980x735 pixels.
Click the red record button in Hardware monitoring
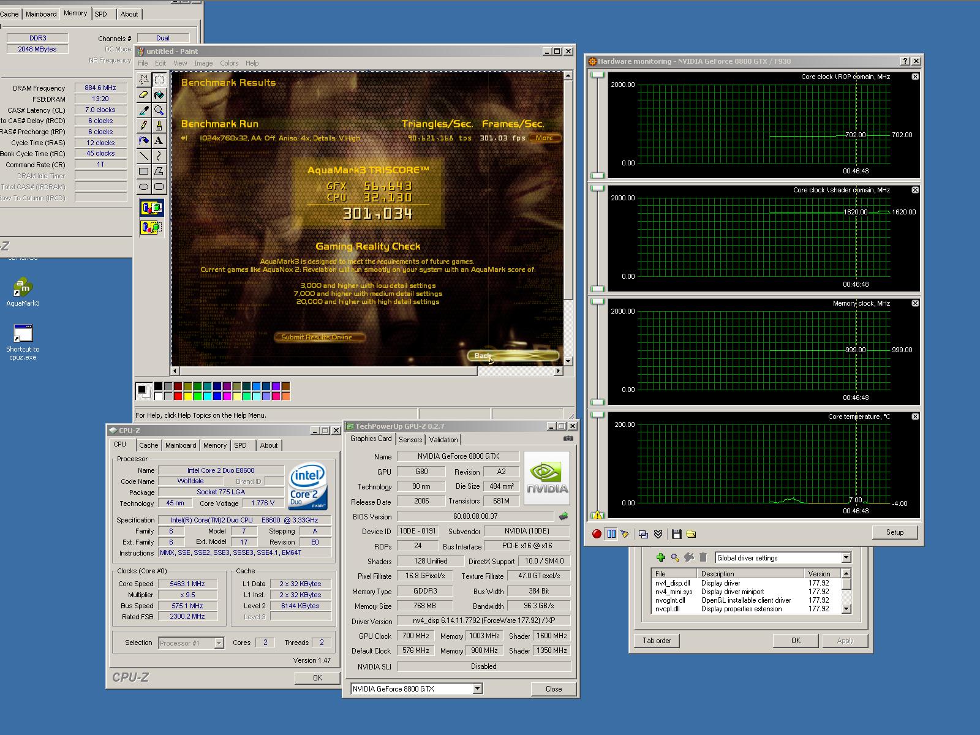point(597,534)
